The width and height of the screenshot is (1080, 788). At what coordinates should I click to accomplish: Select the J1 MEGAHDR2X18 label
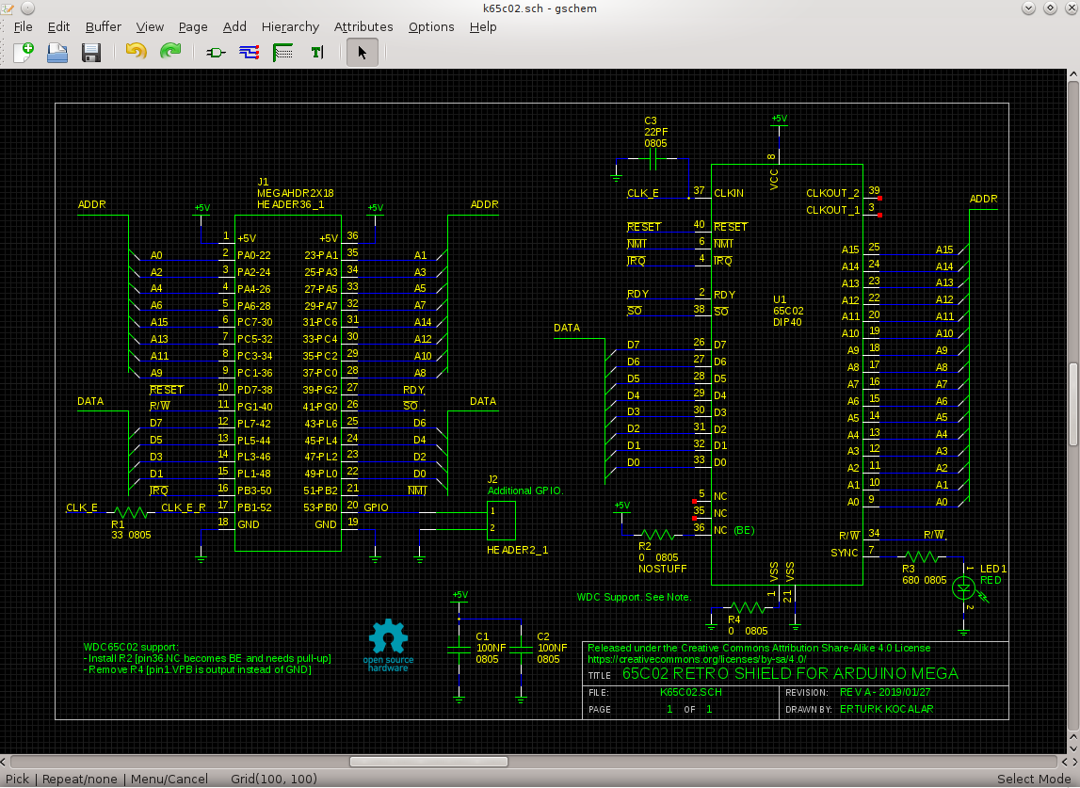[x=296, y=193]
